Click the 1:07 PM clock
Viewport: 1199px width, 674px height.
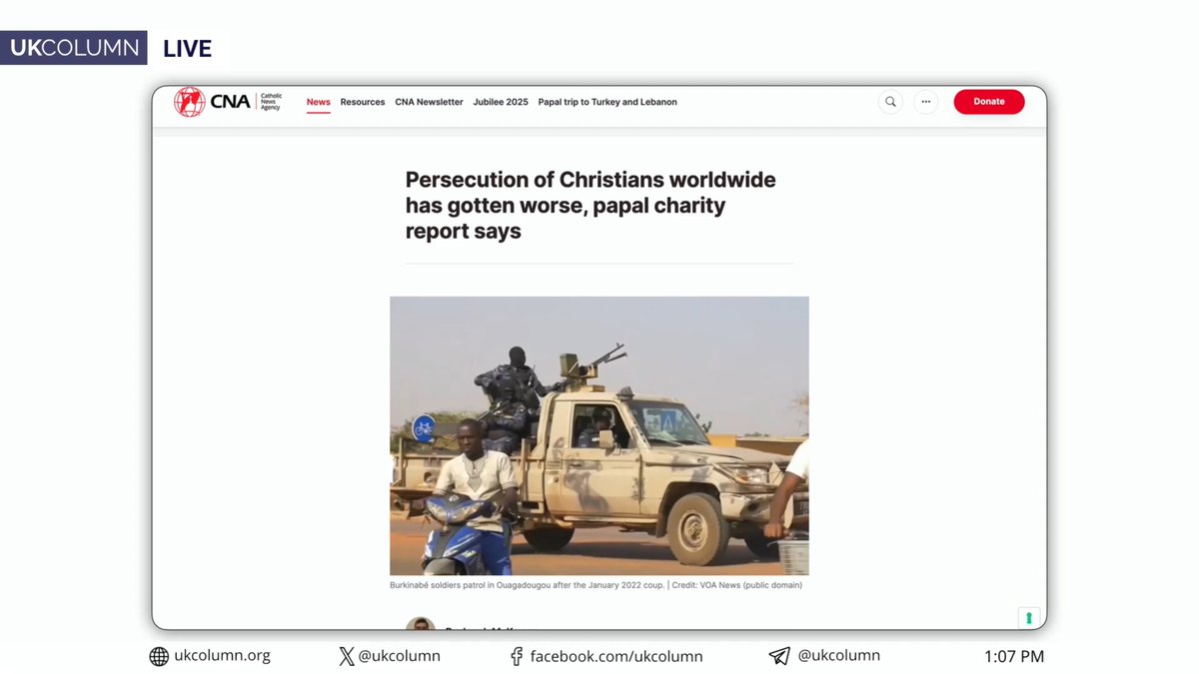tap(1014, 656)
